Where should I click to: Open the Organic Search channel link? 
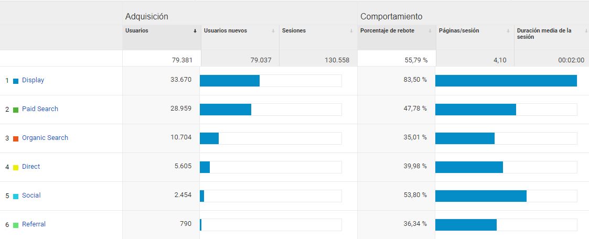45,138
